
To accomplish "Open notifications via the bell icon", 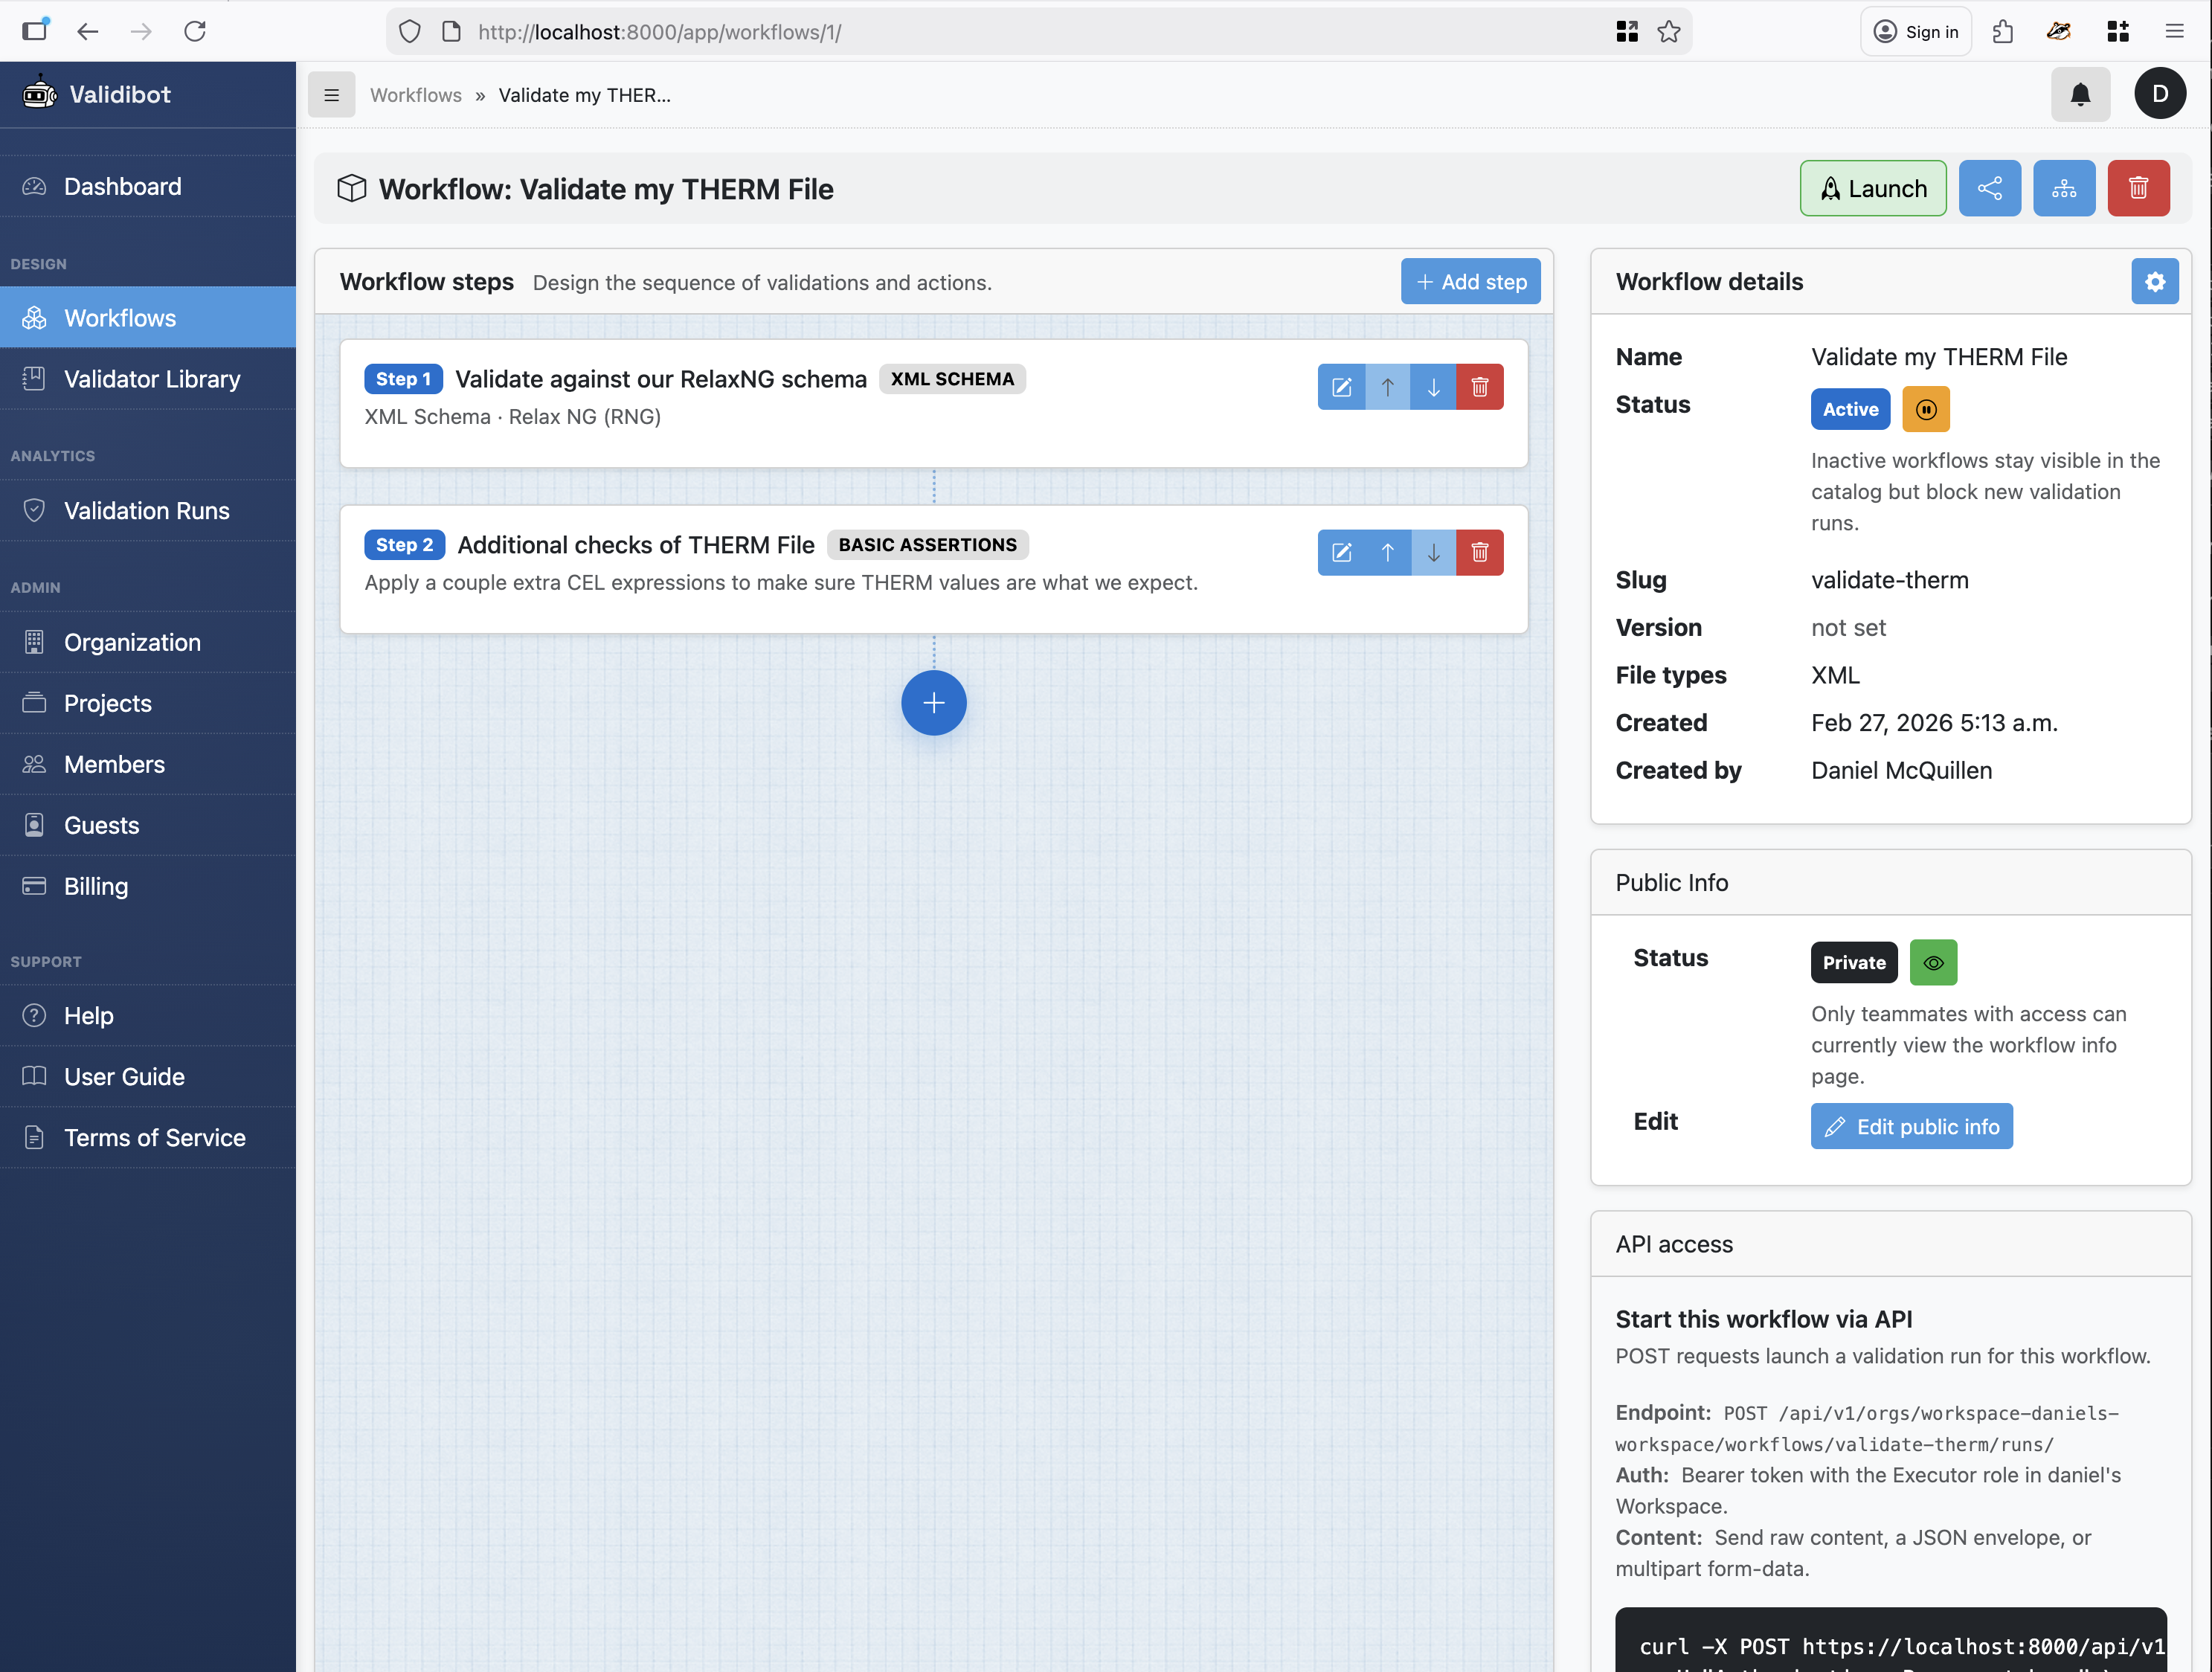I will click(x=2080, y=94).
